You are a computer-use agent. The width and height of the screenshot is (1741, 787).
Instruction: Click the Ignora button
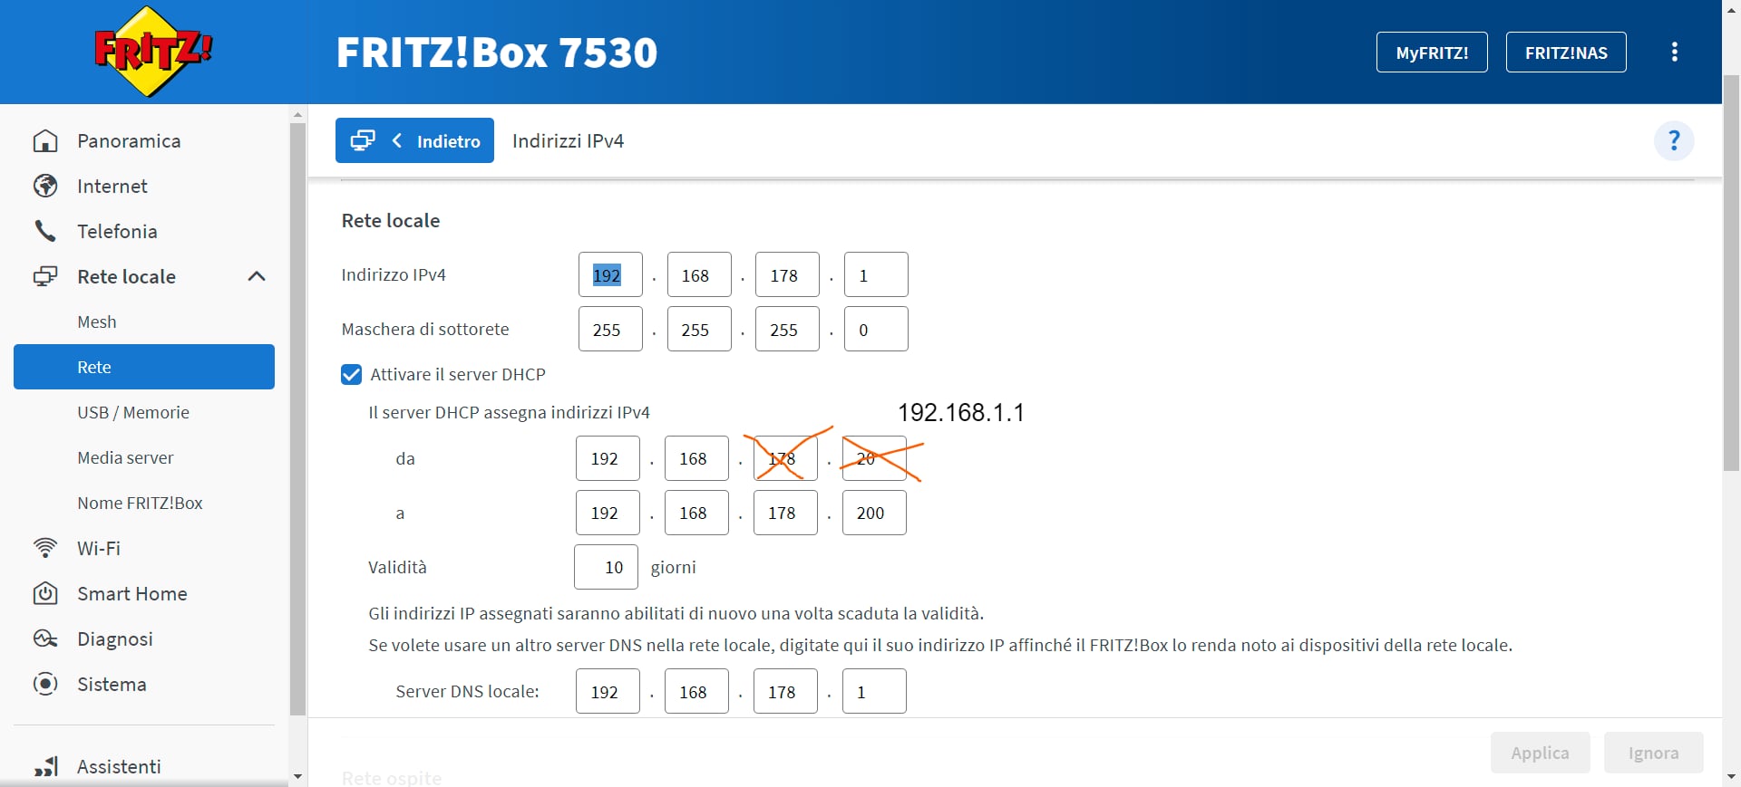(1653, 753)
